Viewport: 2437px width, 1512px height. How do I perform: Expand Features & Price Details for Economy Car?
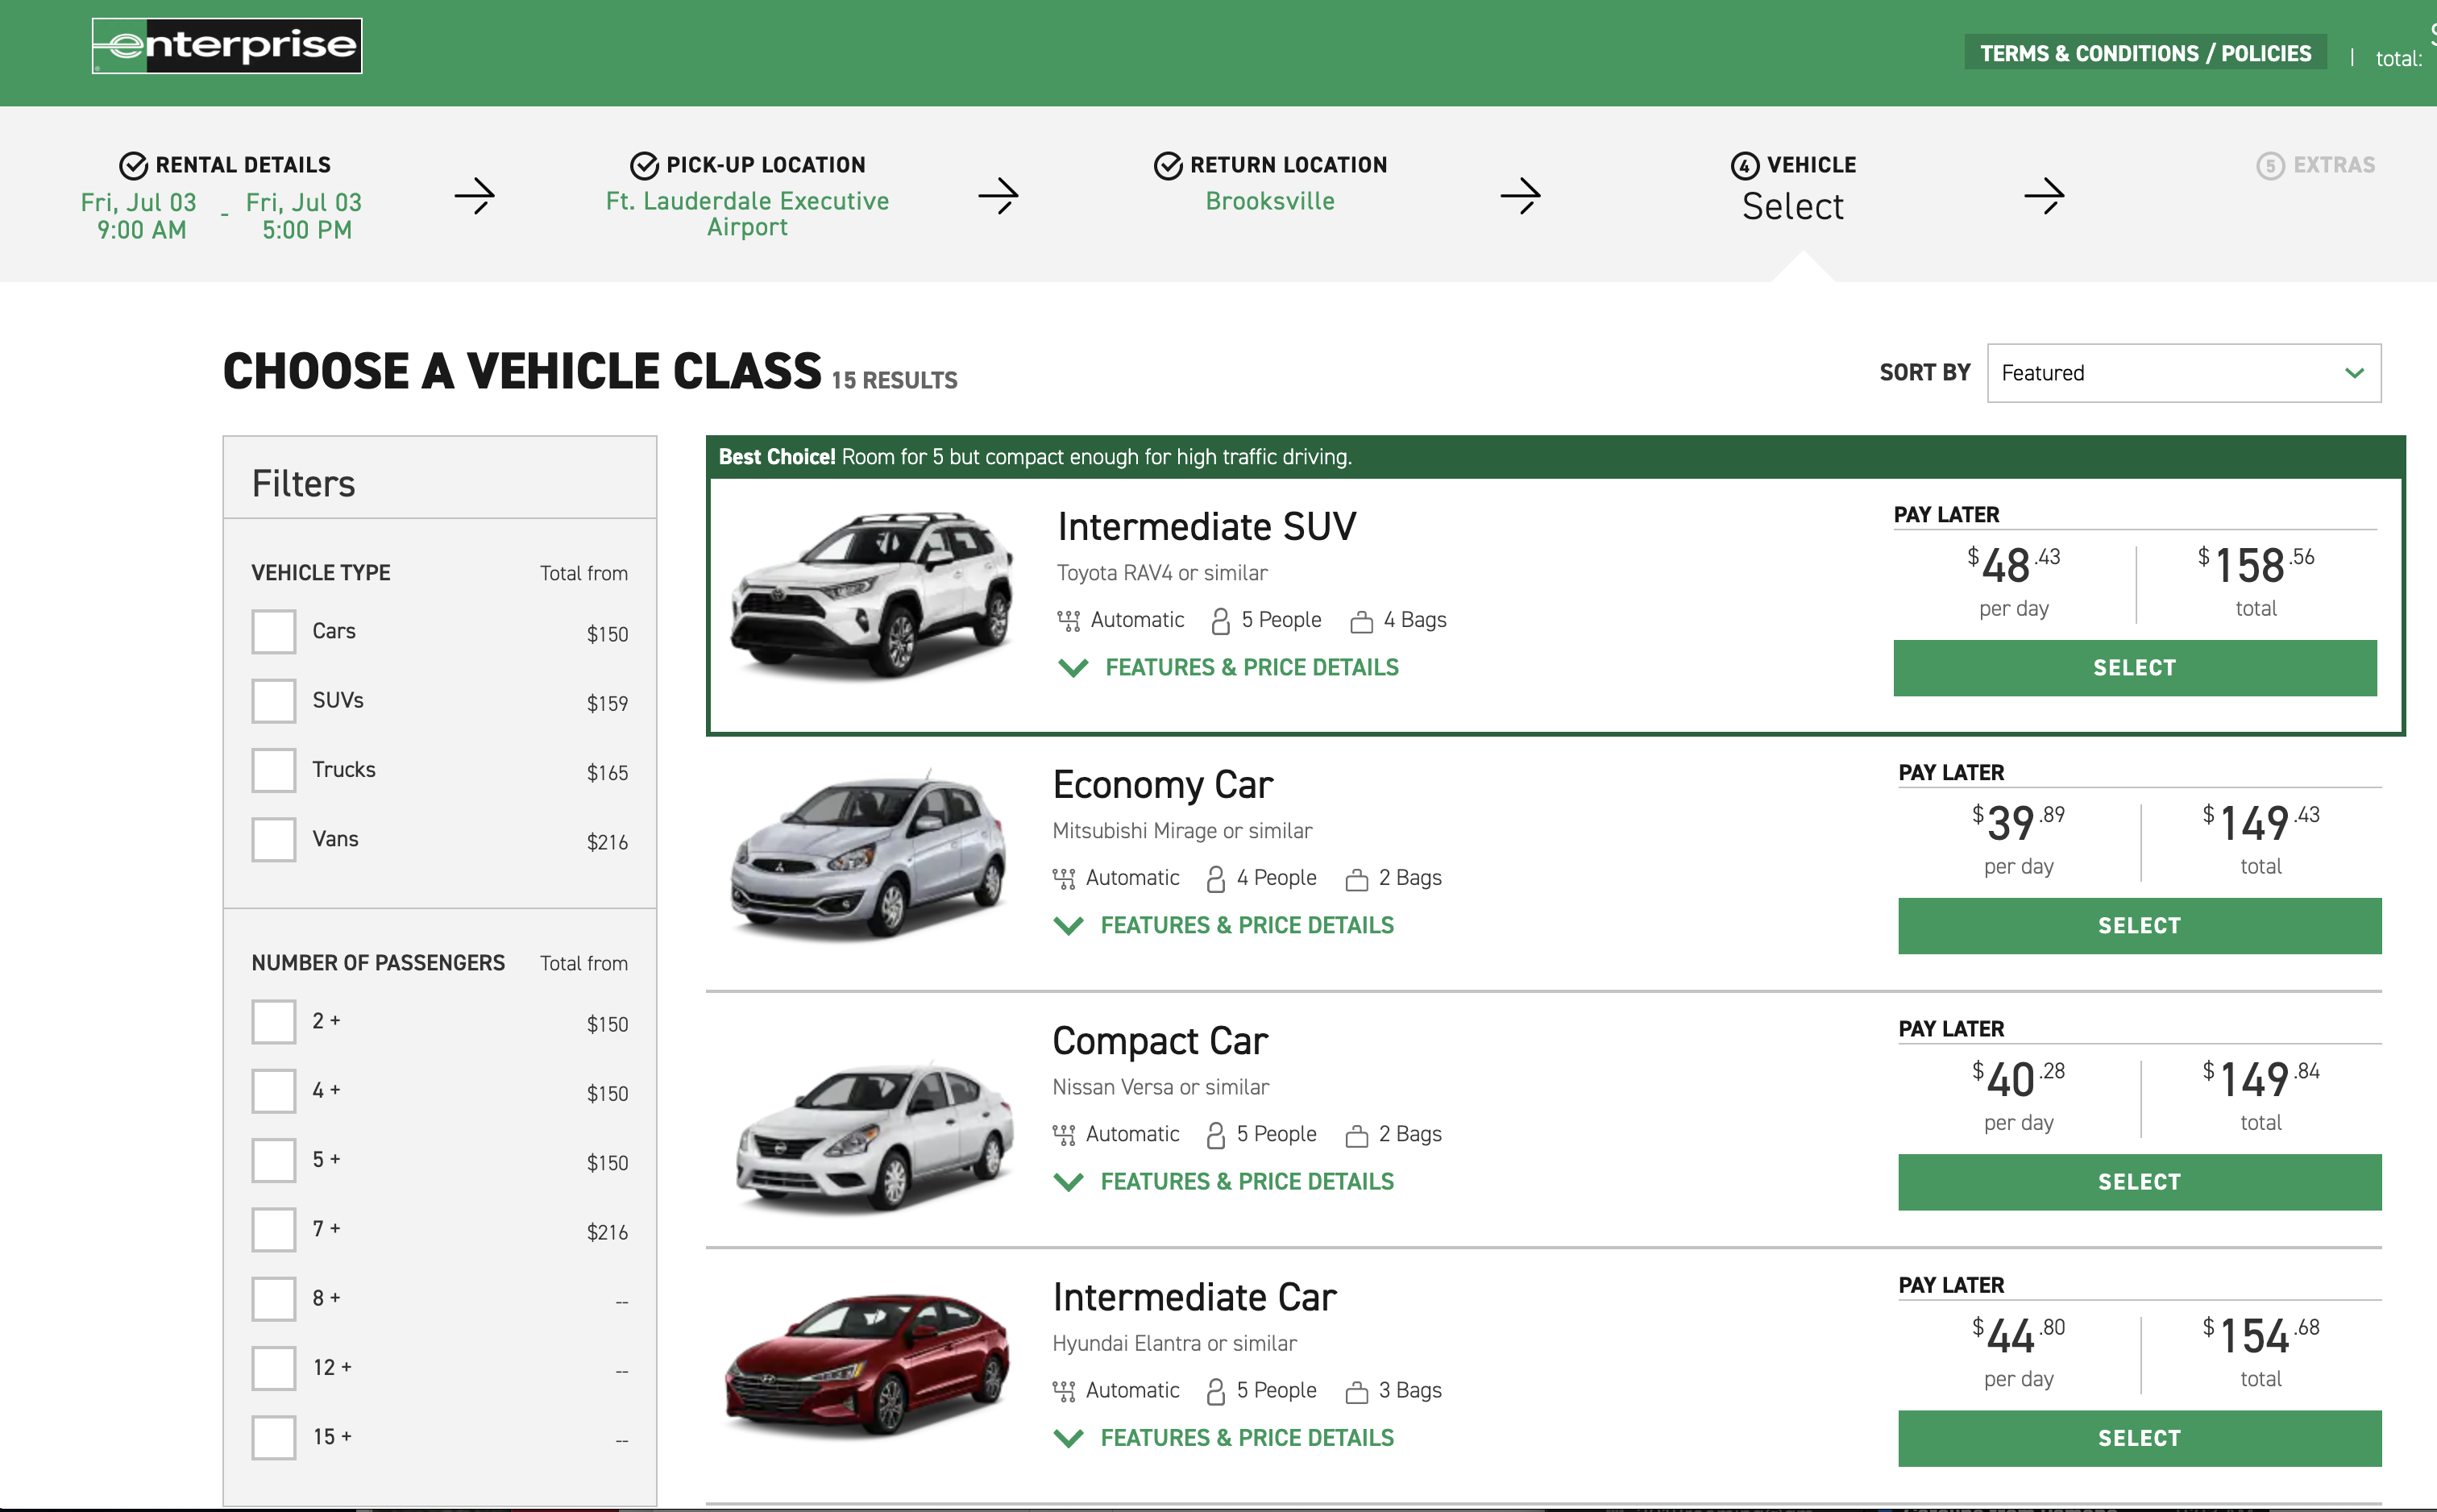click(x=1223, y=926)
